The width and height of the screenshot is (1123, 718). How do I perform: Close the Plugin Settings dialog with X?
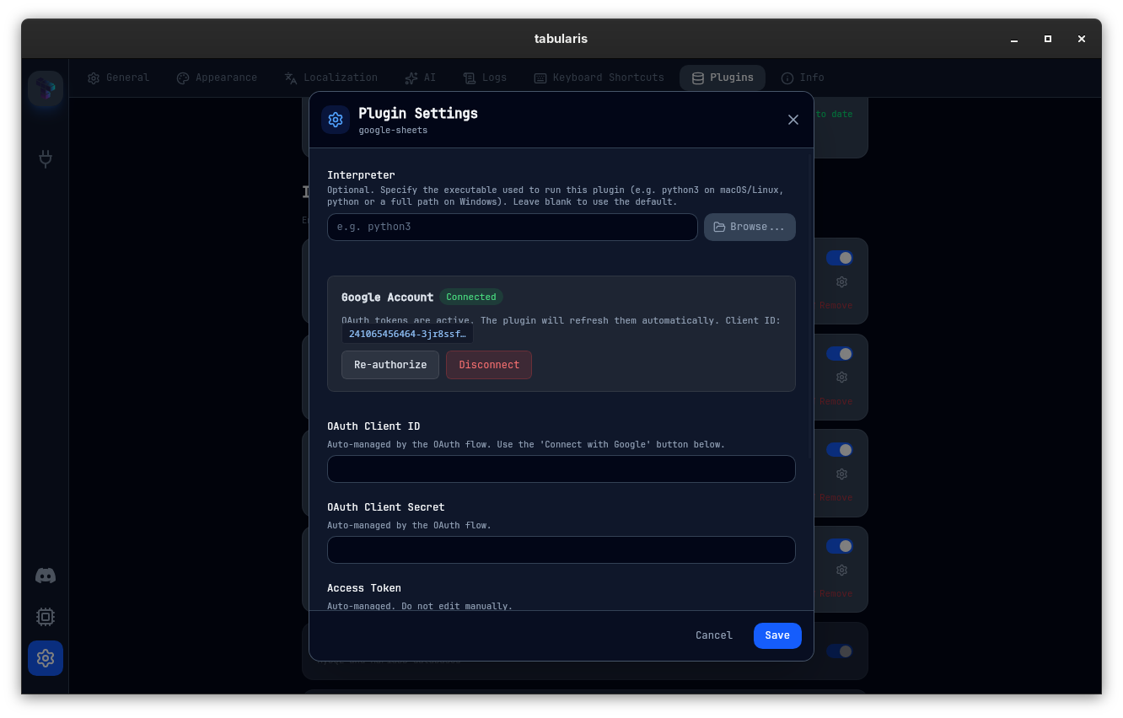coord(793,120)
